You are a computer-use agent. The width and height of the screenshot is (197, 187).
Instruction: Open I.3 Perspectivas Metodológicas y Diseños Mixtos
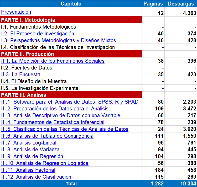(59, 40)
